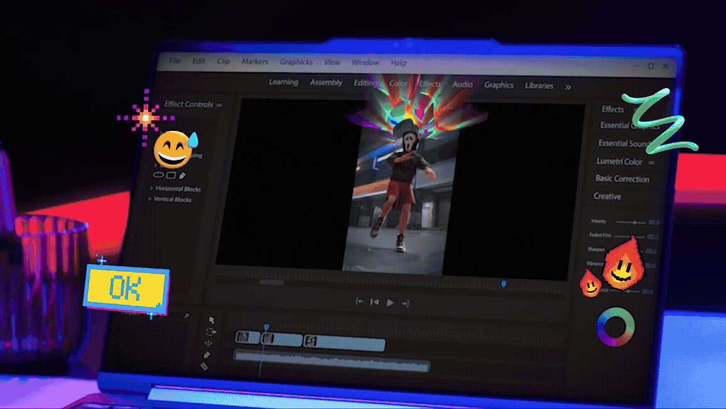This screenshot has height=409, width=726.
Task: Adjust the Faded Film slider
Action: [x=630, y=236]
